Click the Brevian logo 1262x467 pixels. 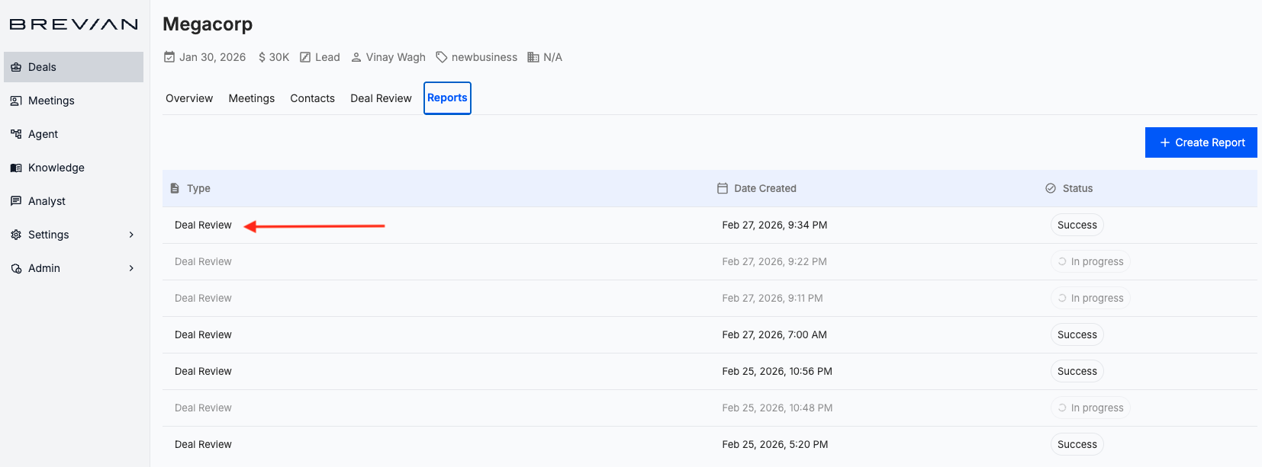pyautogui.click(x=73, y=24)
